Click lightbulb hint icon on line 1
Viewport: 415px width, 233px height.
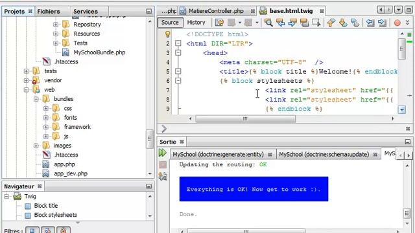point(167,34)
